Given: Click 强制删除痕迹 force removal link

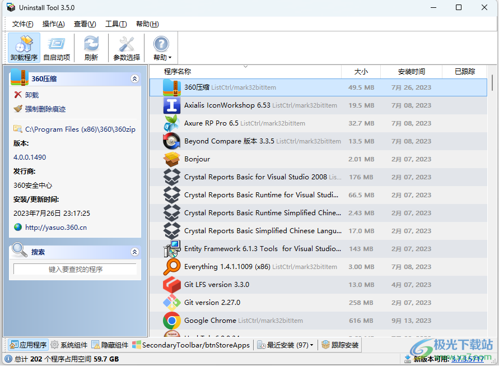Looking at the screenshot, I should (x=45, y=109).
